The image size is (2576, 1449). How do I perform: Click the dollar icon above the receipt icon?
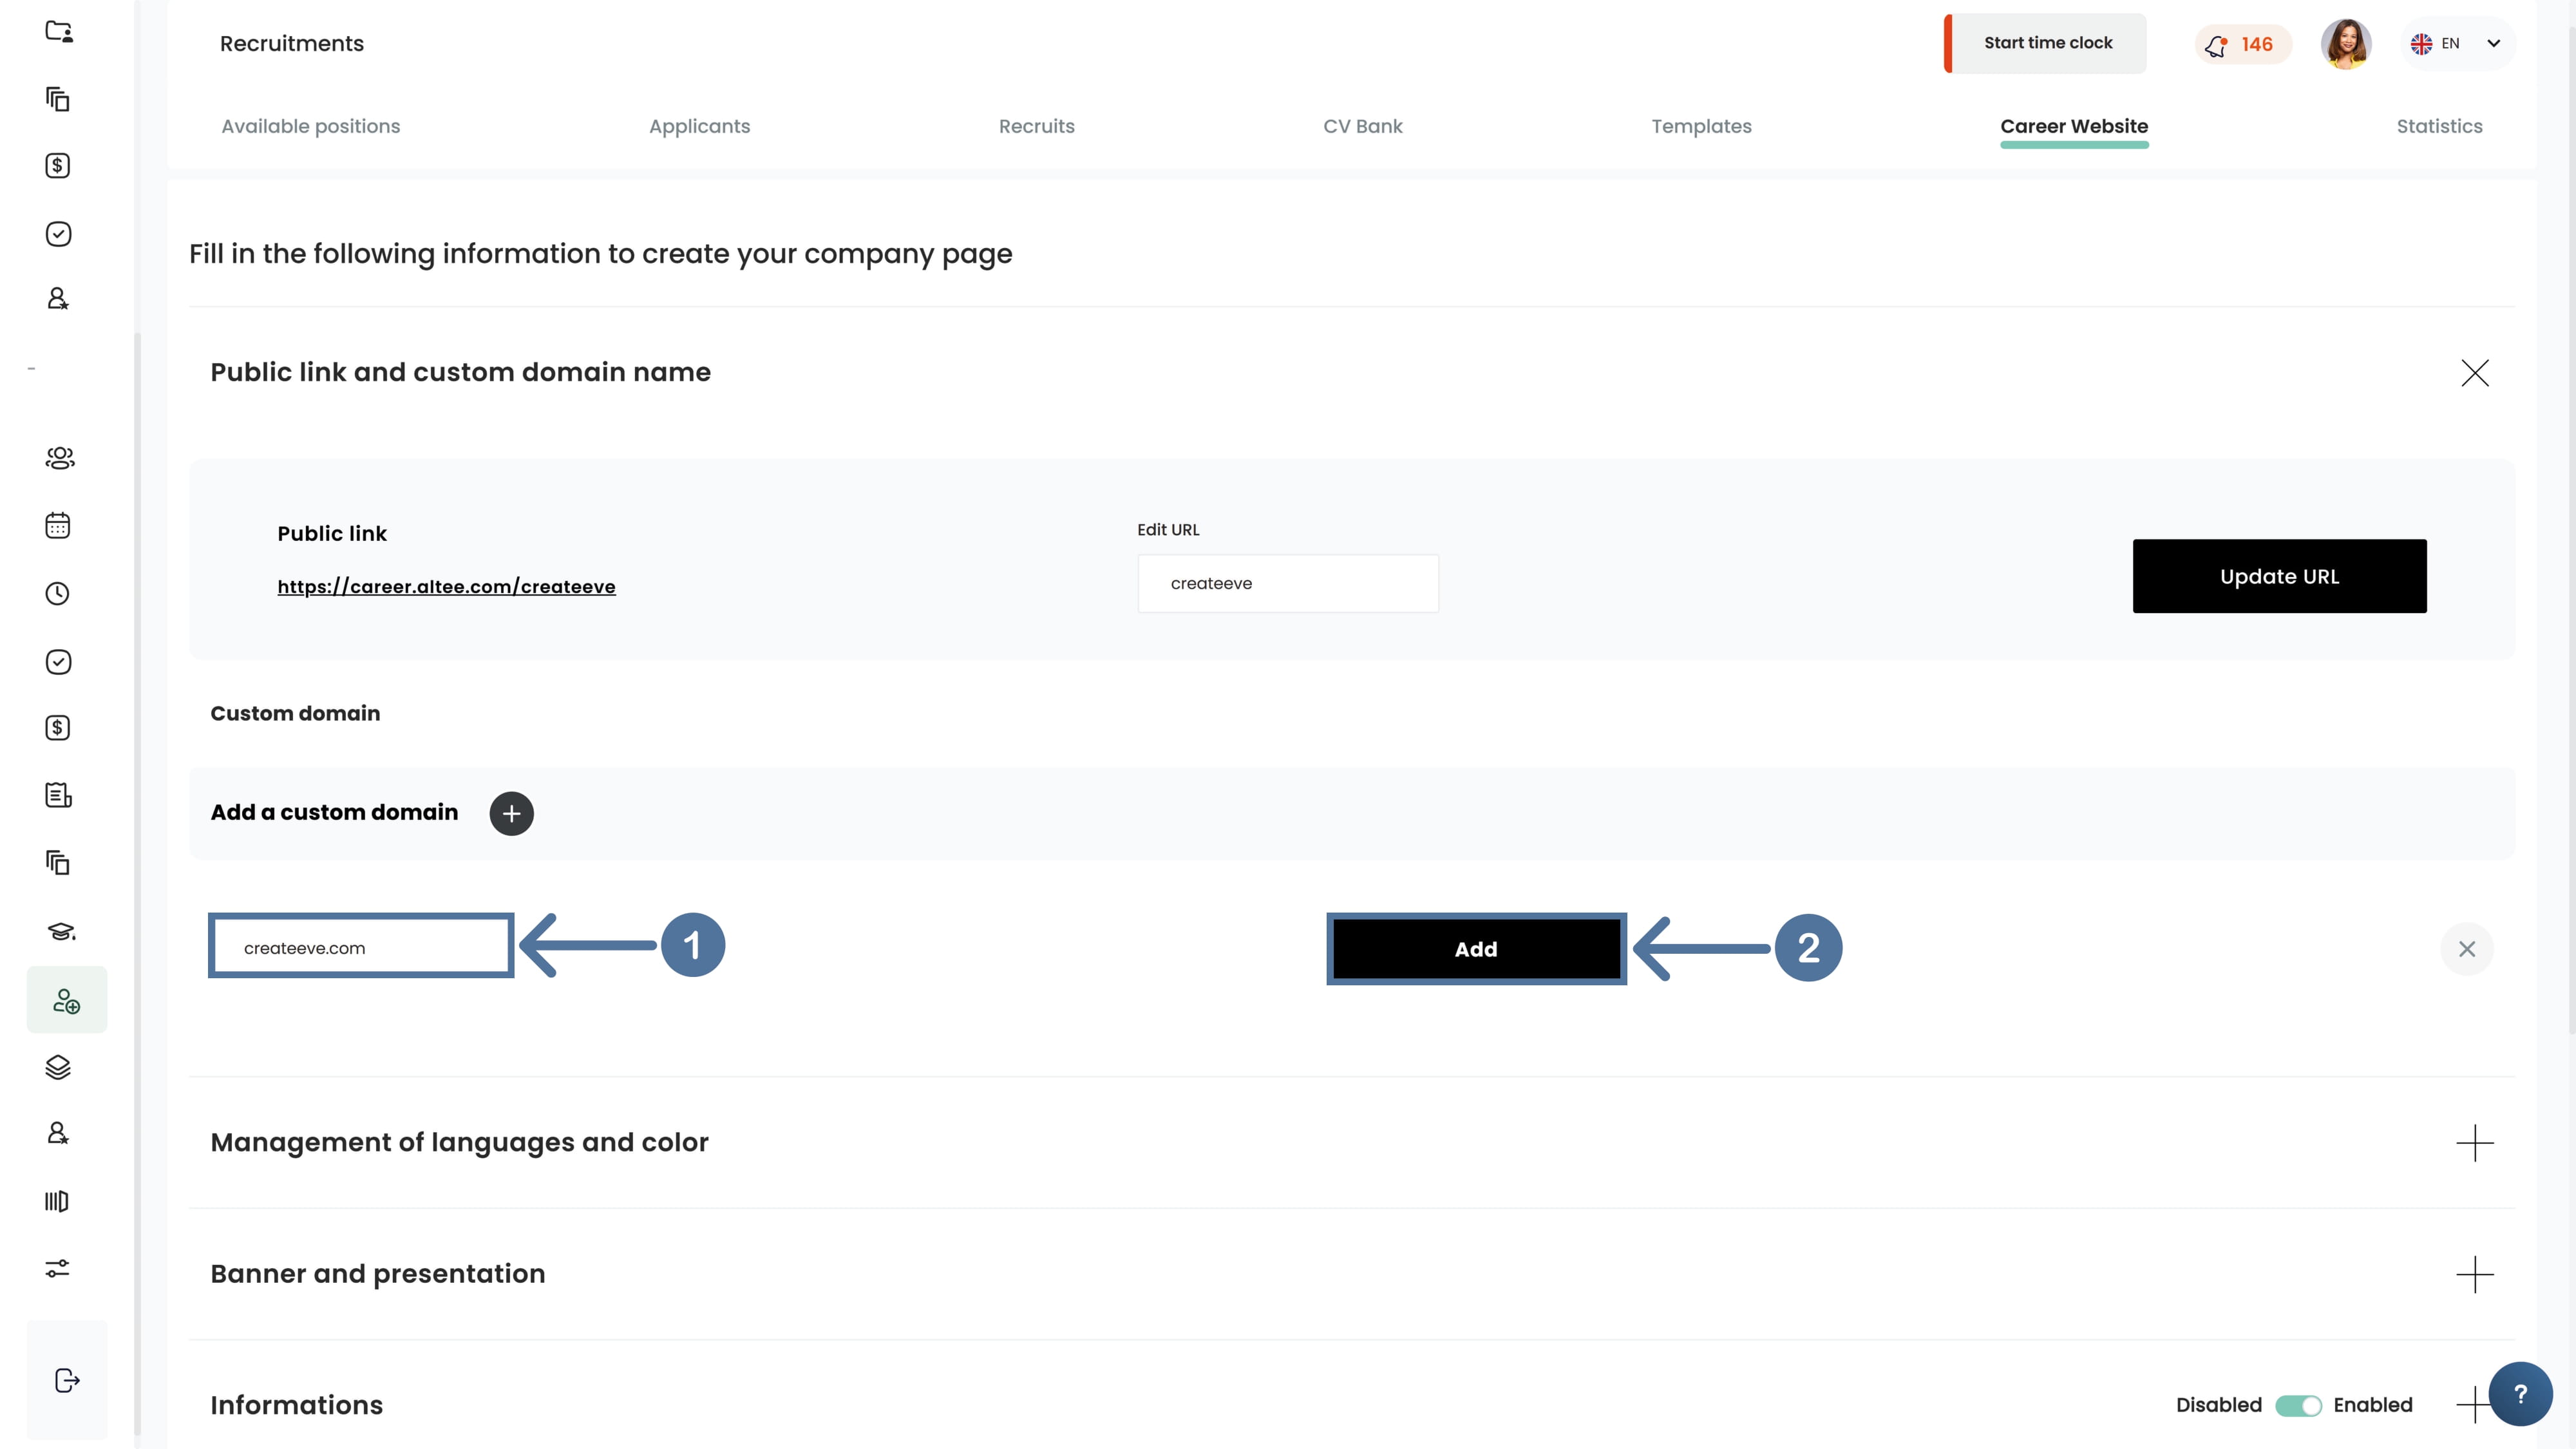coord(58,728)
